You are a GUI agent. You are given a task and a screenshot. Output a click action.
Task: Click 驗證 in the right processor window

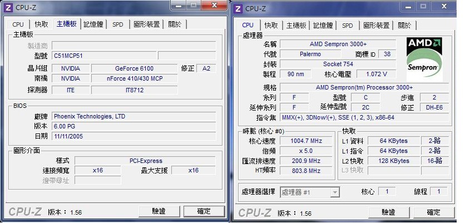(389, 212)
